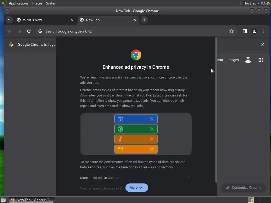Image resolution: width=271 pixels, height=203 pixels.
Task: Click the pencil icon on Customize Chrome
Action: pos(228,188)
